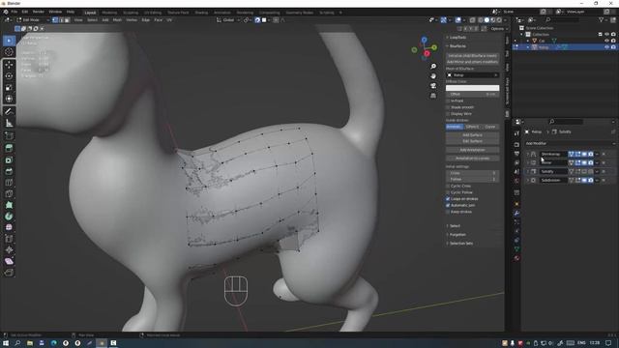619x348 pixels.
Task: Select the Spin tool
Action: (x=9, y=217)
